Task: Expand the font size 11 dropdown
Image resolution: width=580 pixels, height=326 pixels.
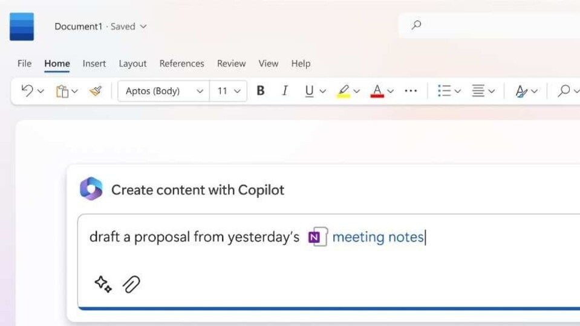Action: tap(228, 91)
